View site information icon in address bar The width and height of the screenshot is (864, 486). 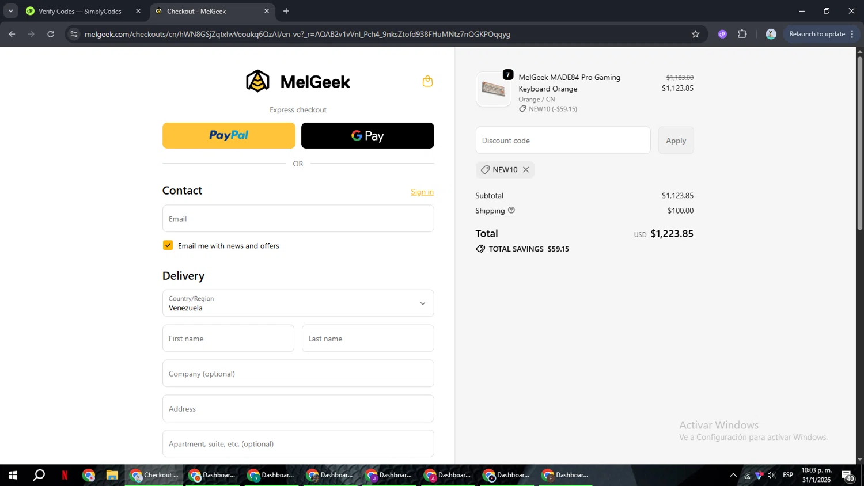74,34
